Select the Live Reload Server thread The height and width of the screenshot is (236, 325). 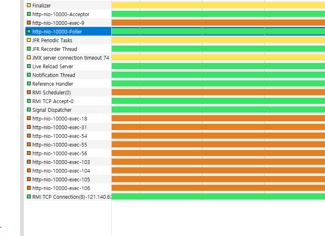tap(68, 66)
